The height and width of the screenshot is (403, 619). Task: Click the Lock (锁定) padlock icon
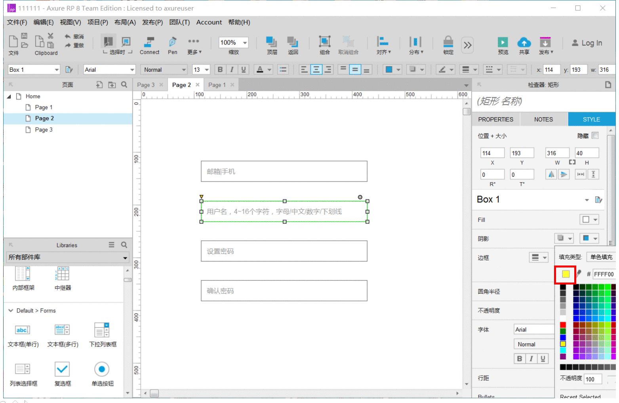pos(448,42)
